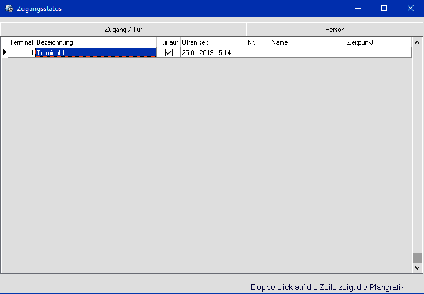The height and width of the screenshot is (294, 424).
Task: Click the 'Terminal' column header
Action: (21, 42)
